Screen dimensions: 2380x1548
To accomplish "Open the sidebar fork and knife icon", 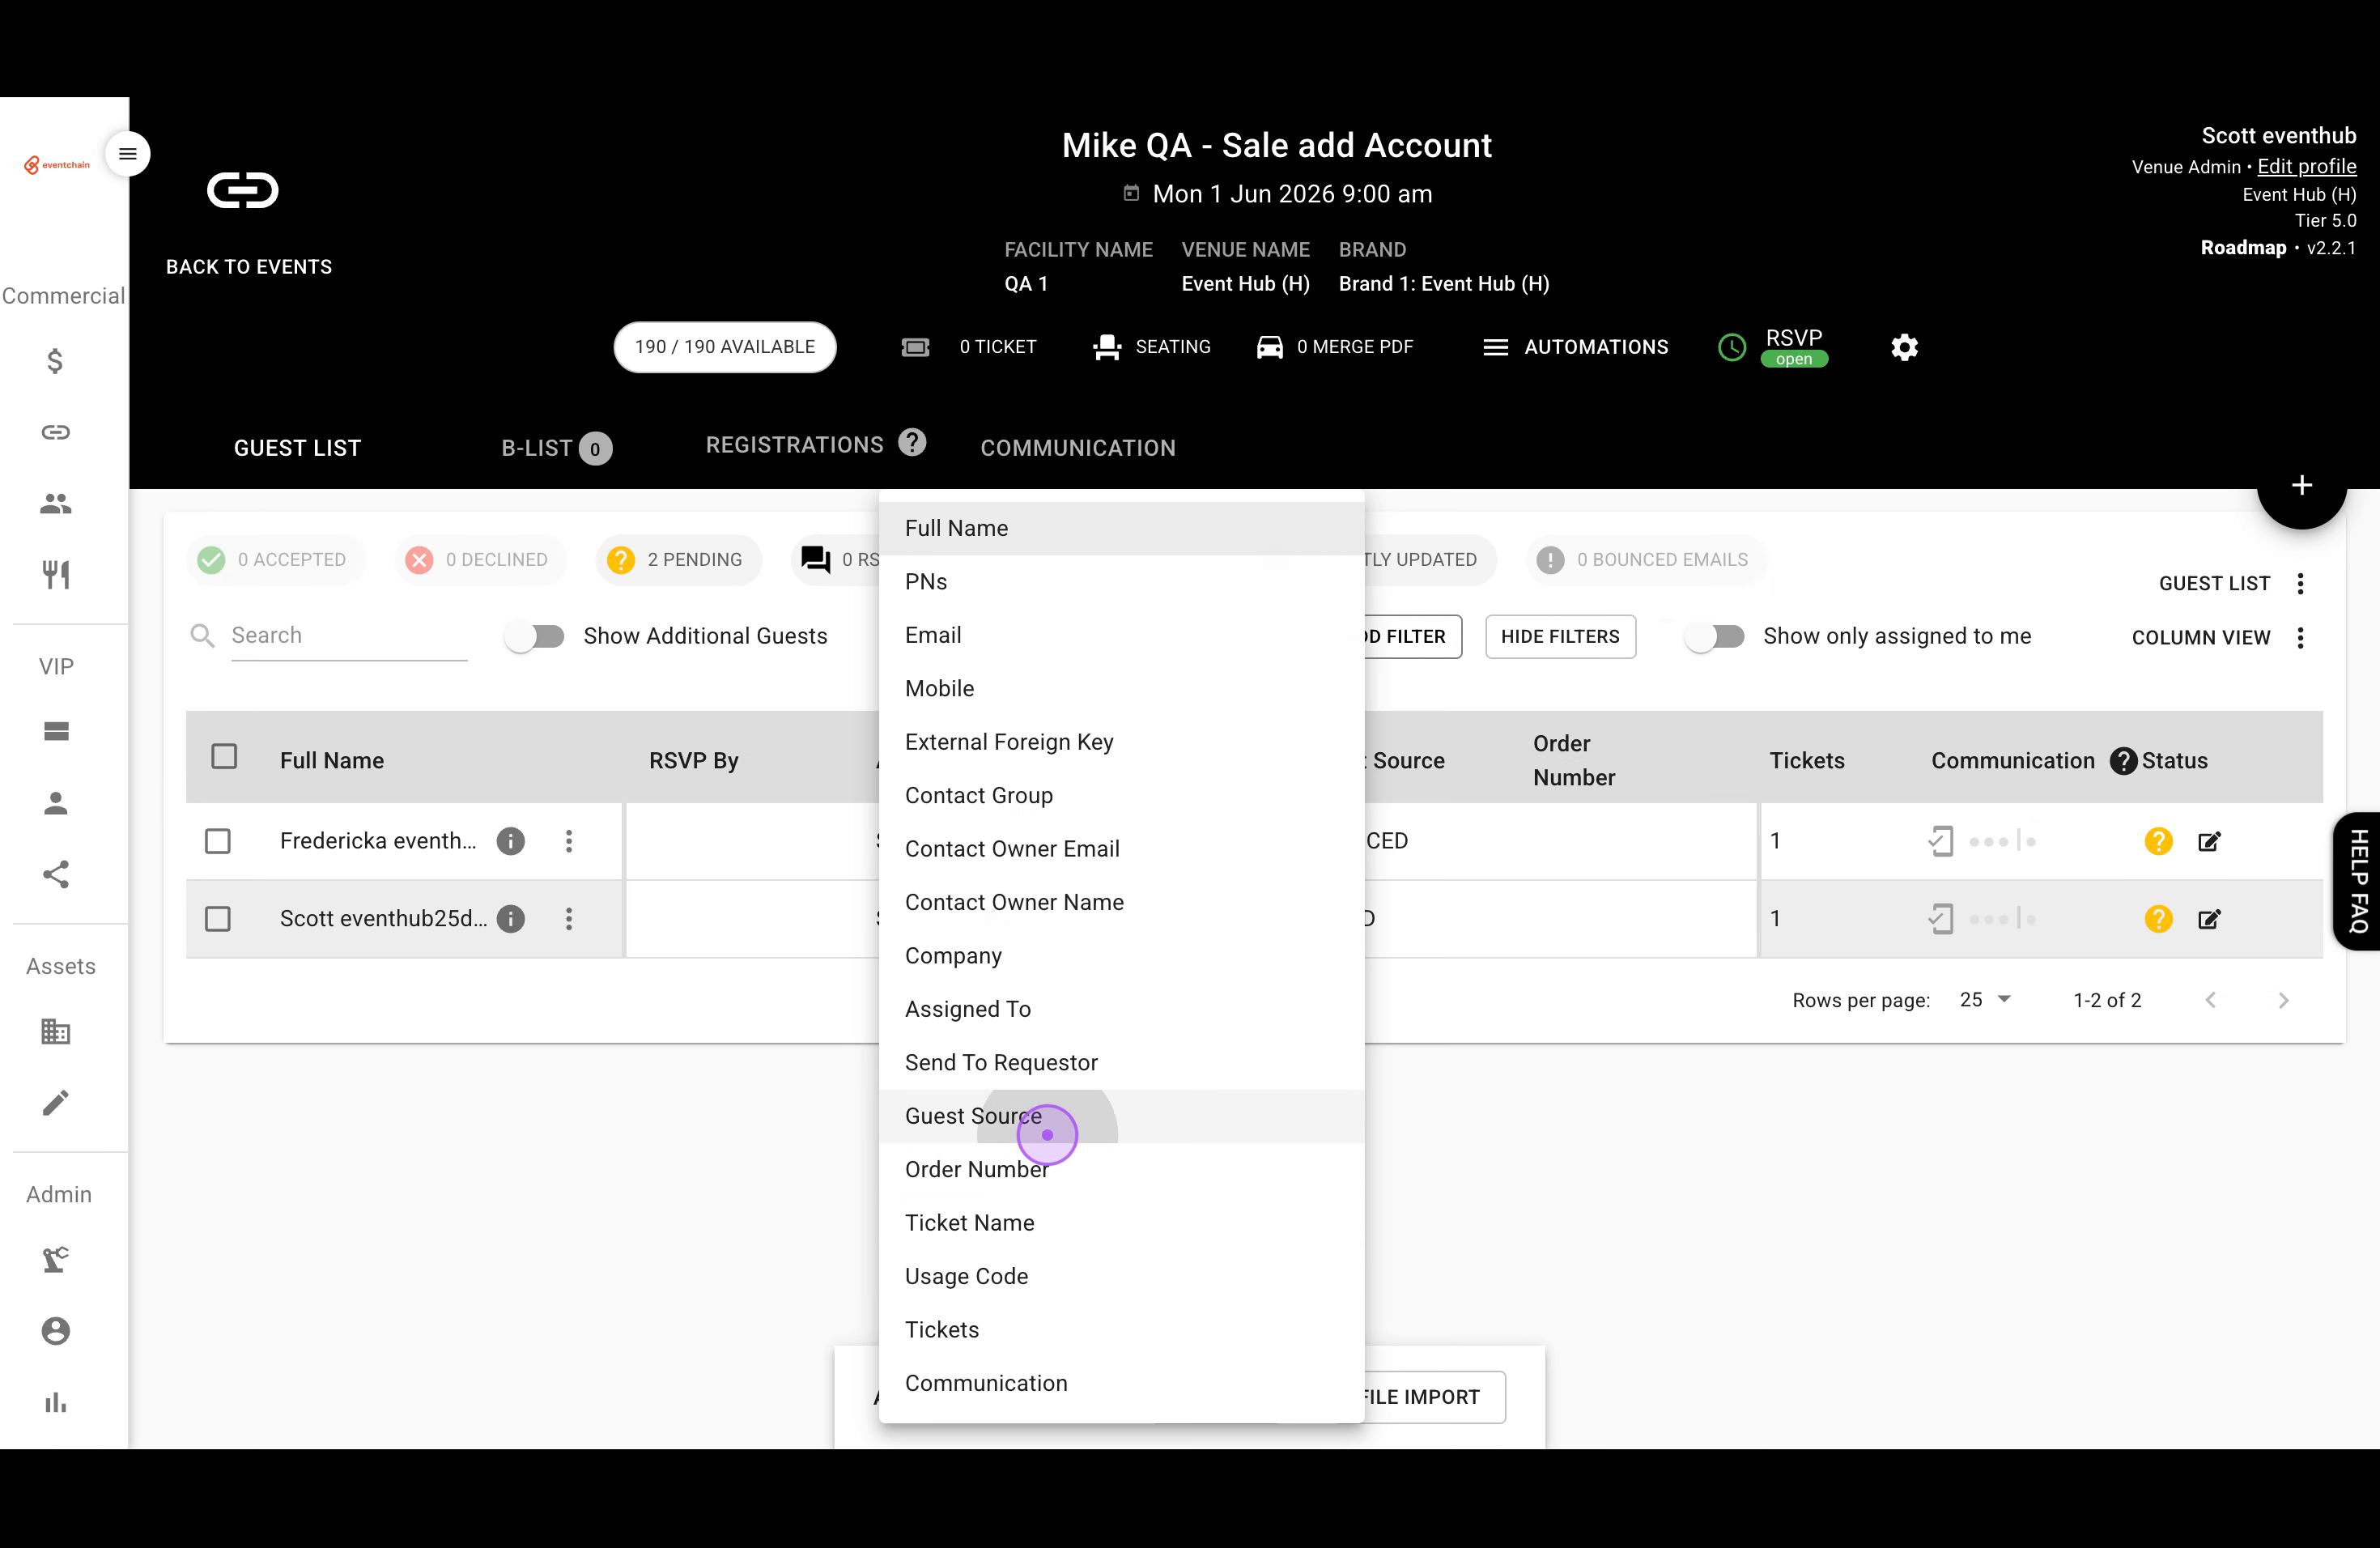I will 56,575.
